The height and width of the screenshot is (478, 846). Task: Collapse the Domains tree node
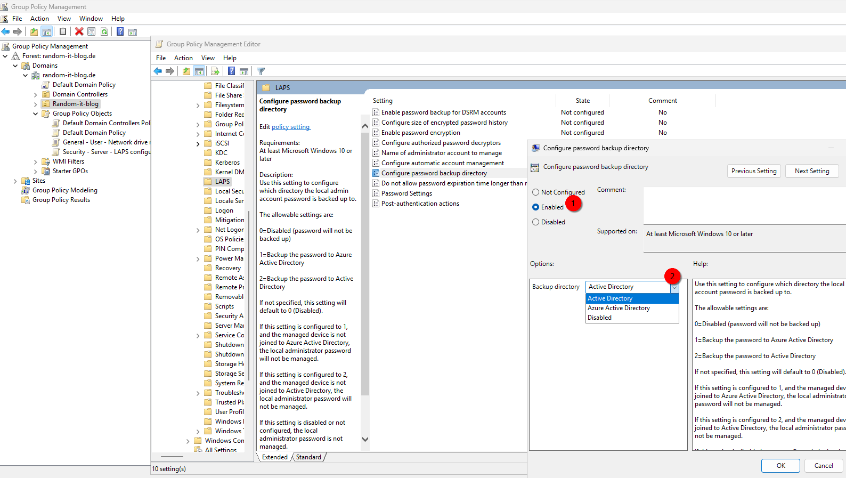[15, 66]
